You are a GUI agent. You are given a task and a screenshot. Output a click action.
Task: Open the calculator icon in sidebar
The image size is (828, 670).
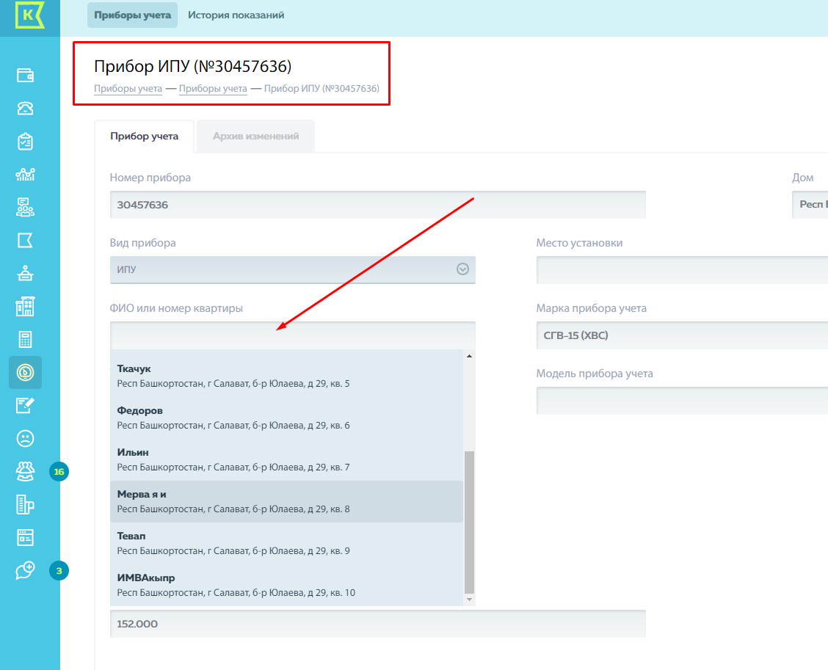pyautogui.click(x=26, y=340)
